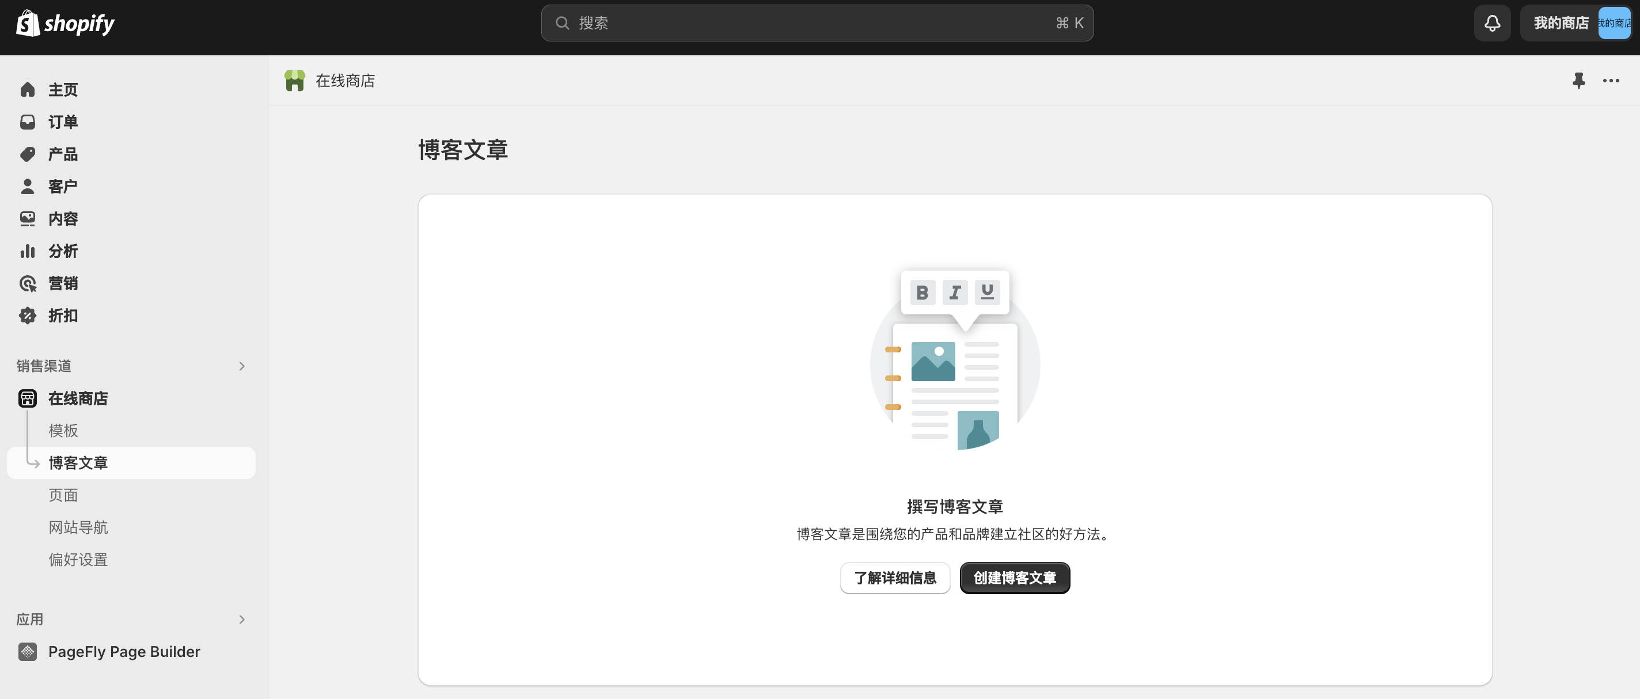
Task: Open 订单 in the sidebar
Action: click(131, 122)
